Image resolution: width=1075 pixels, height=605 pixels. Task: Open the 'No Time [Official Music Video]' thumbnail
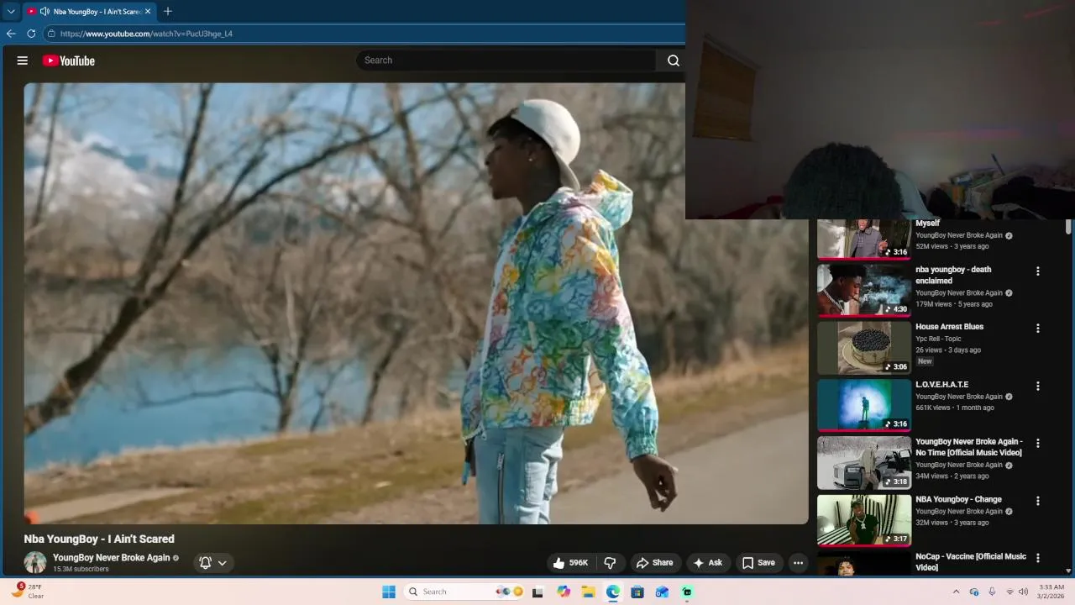(x=864, y=462)
